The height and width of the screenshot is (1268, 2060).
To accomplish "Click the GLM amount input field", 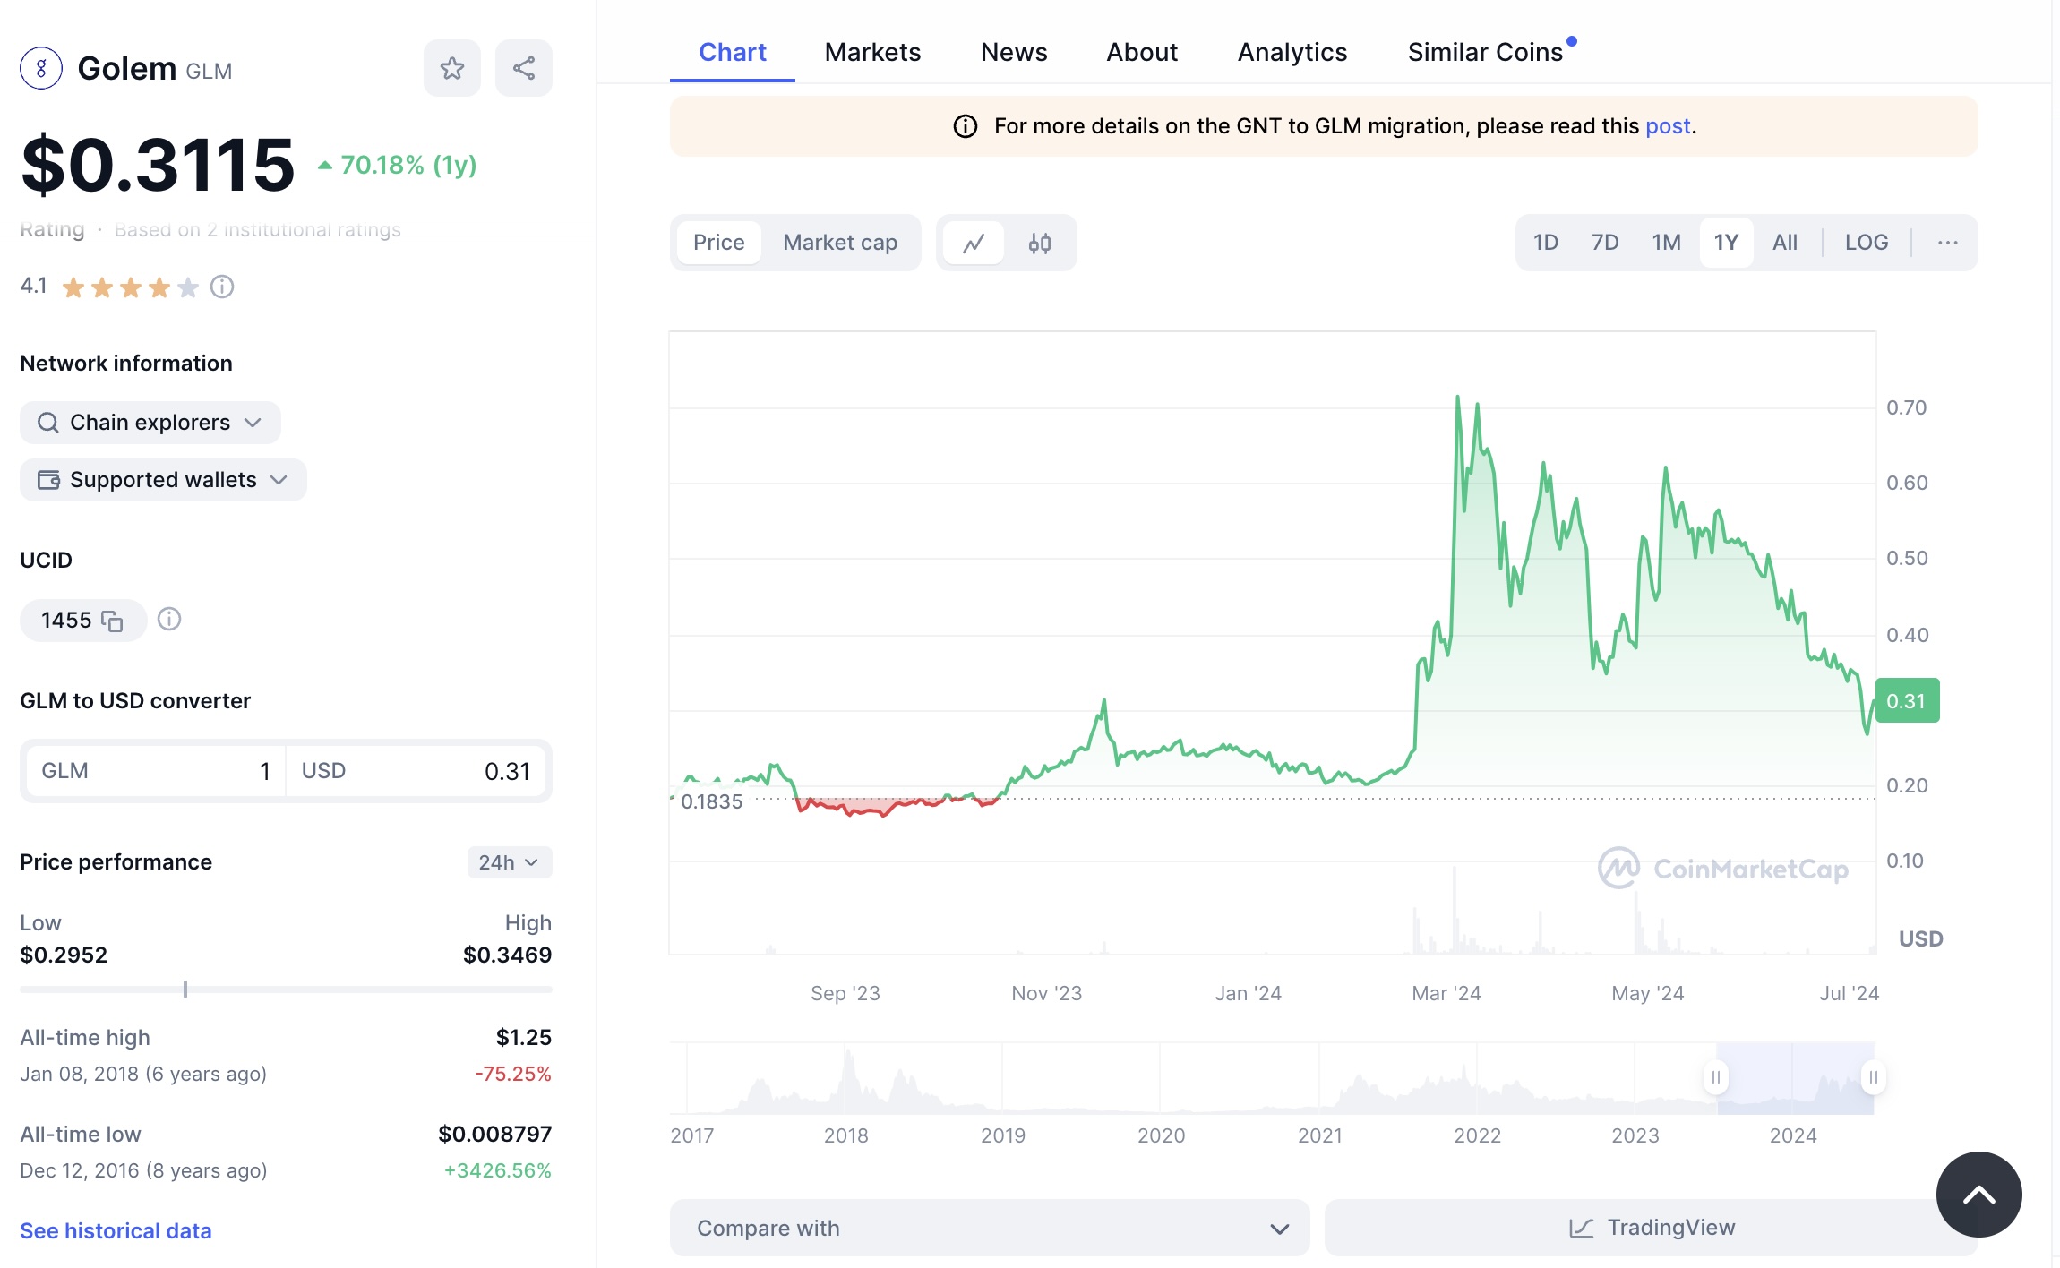I will [x=156, y=771].
